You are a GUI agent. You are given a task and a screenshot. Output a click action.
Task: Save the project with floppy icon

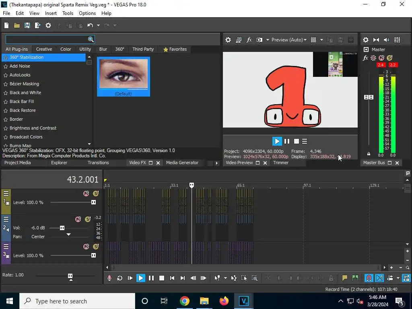tap(27, 25)
